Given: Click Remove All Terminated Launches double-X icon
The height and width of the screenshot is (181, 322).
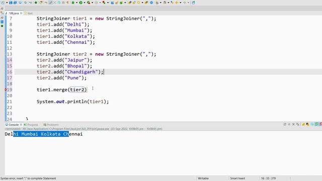Looking at the screenshot, I should [298, 124].
